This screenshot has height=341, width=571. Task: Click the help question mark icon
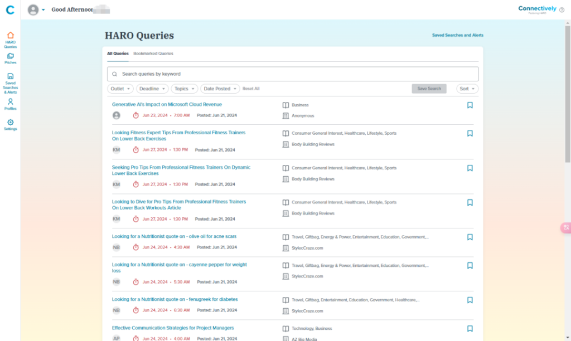562,10
